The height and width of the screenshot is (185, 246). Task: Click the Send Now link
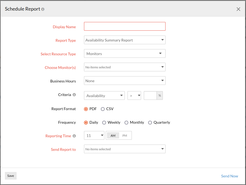pyautogui.click(x=229, y=176)
